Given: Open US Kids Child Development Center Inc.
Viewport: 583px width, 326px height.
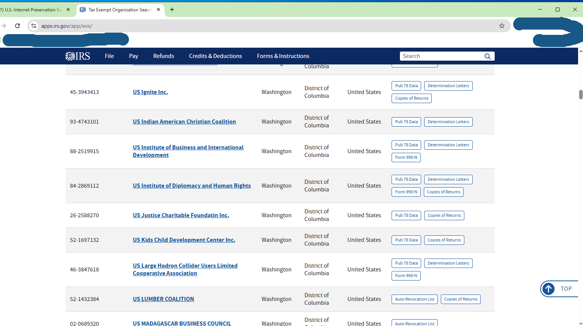Looking at the screenshot, I should click(x=184, y=240).
